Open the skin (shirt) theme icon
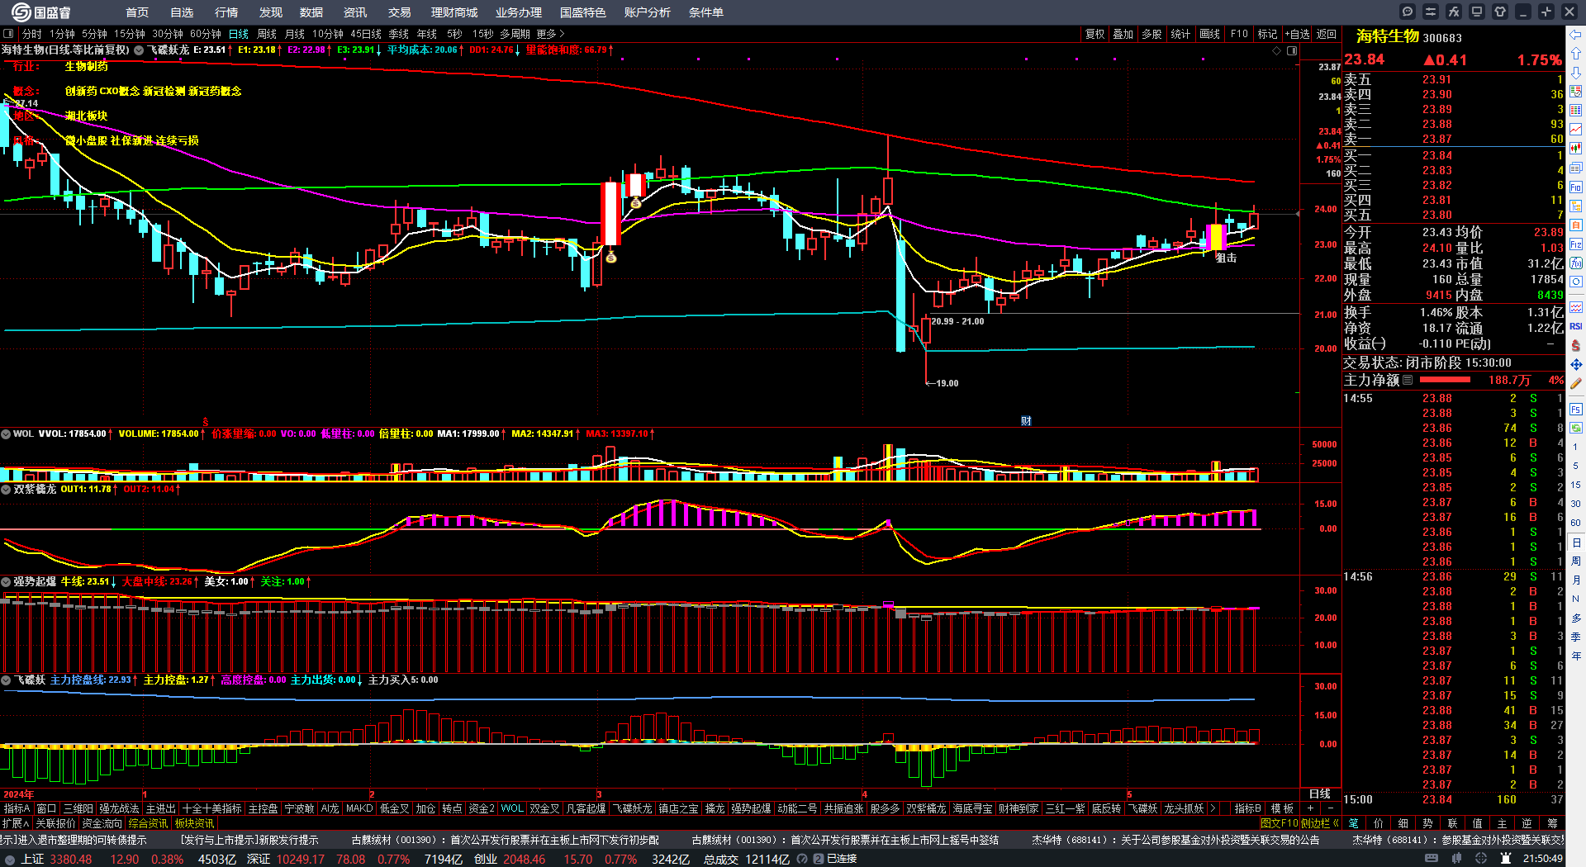Screen dimensions: 1586x867 pyautogui.click(x=1500, y=12)
